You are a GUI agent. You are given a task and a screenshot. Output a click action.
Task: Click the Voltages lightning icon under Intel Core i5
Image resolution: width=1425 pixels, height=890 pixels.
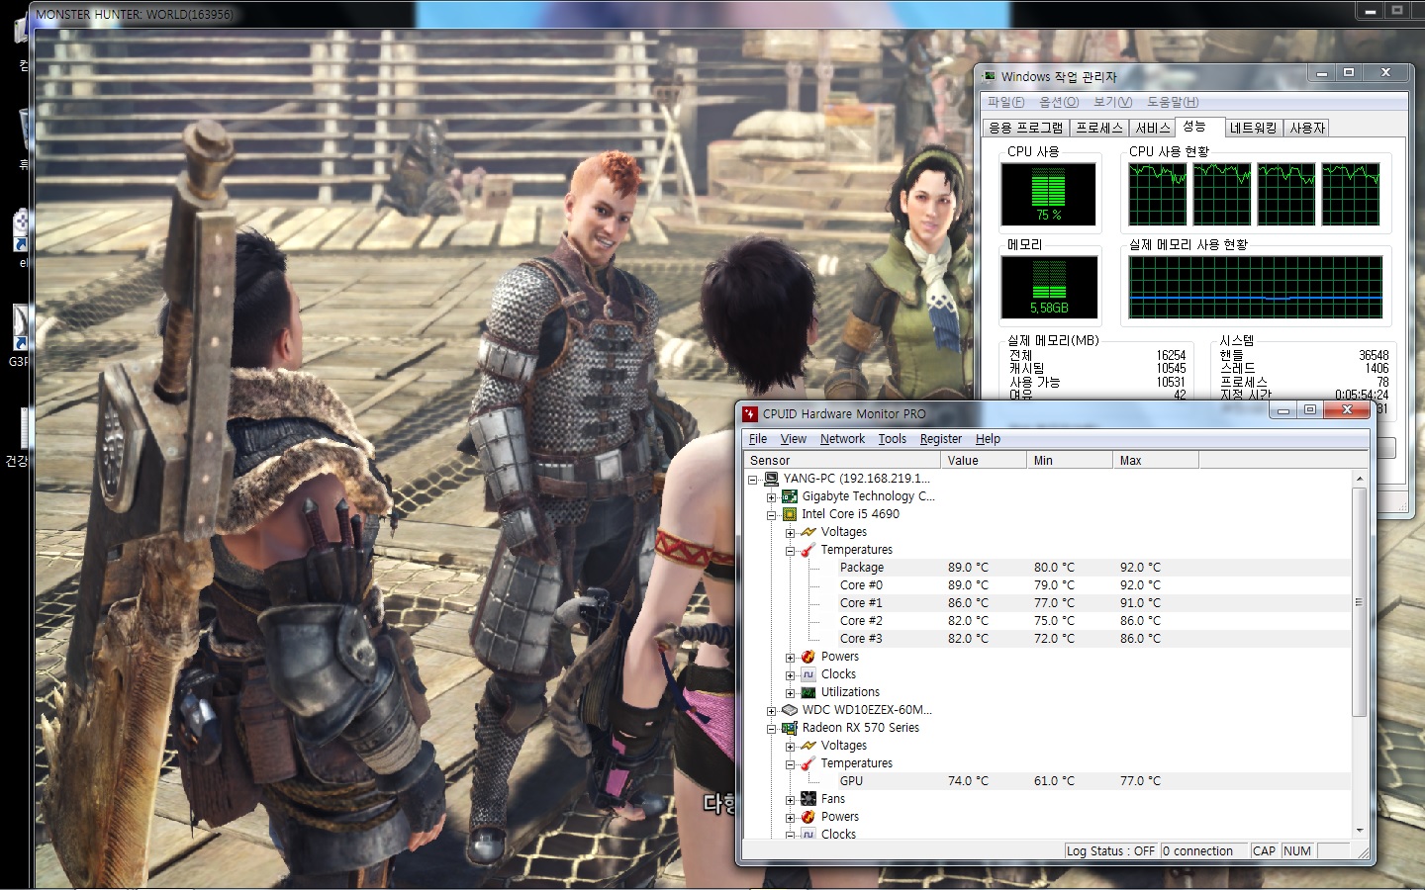coord(808,532)
